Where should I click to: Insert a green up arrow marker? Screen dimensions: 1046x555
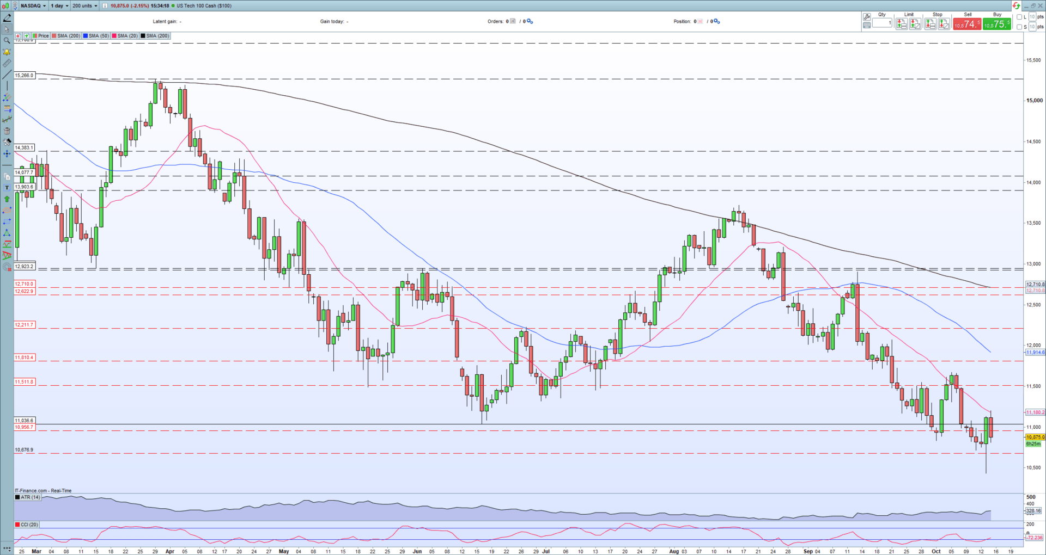(7, 199)
